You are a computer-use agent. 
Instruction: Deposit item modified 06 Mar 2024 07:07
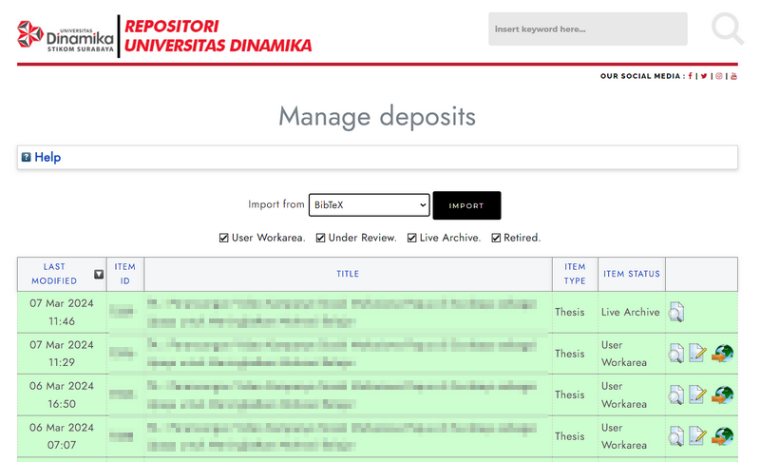coord(722,436)
